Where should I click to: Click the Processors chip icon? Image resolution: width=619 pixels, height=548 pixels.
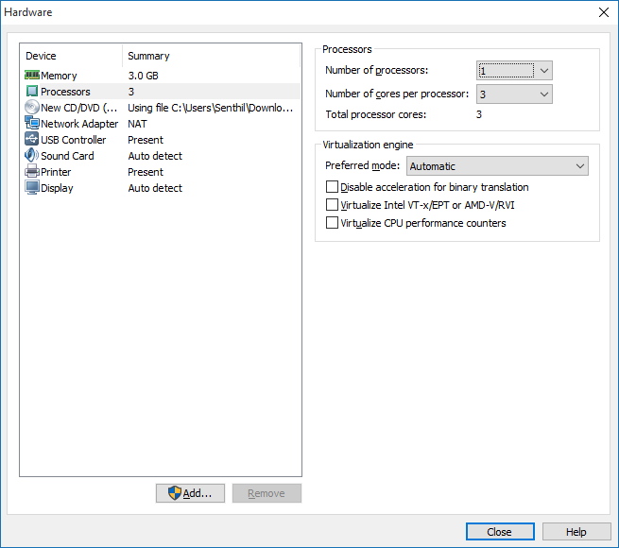[32, 92]
